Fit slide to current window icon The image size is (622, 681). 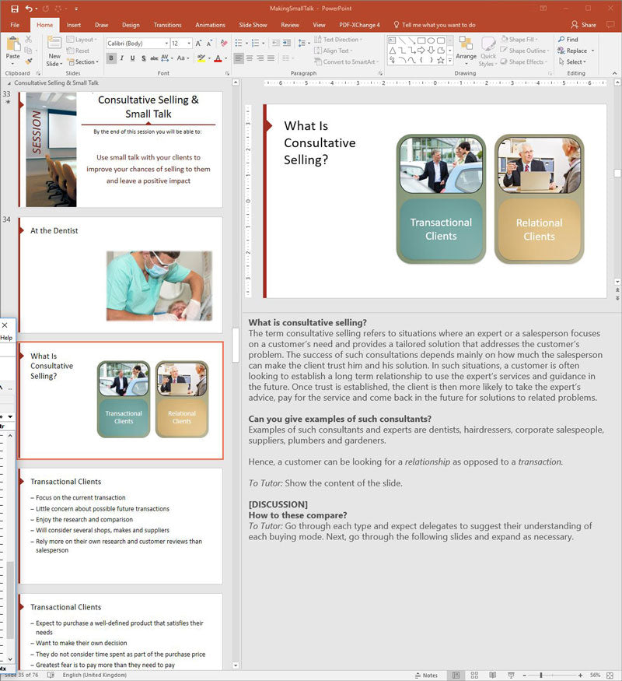coord(610,675)
